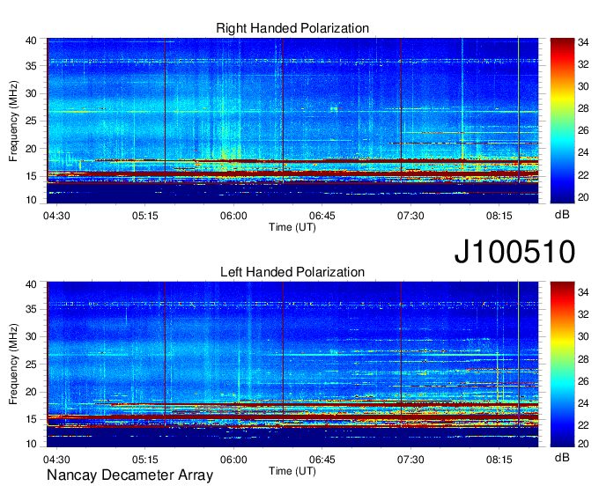This screenshot has width=599, height=486.
Task: Click the 07:30 time tick on the bottom plot
Action: tap(410, 460)
